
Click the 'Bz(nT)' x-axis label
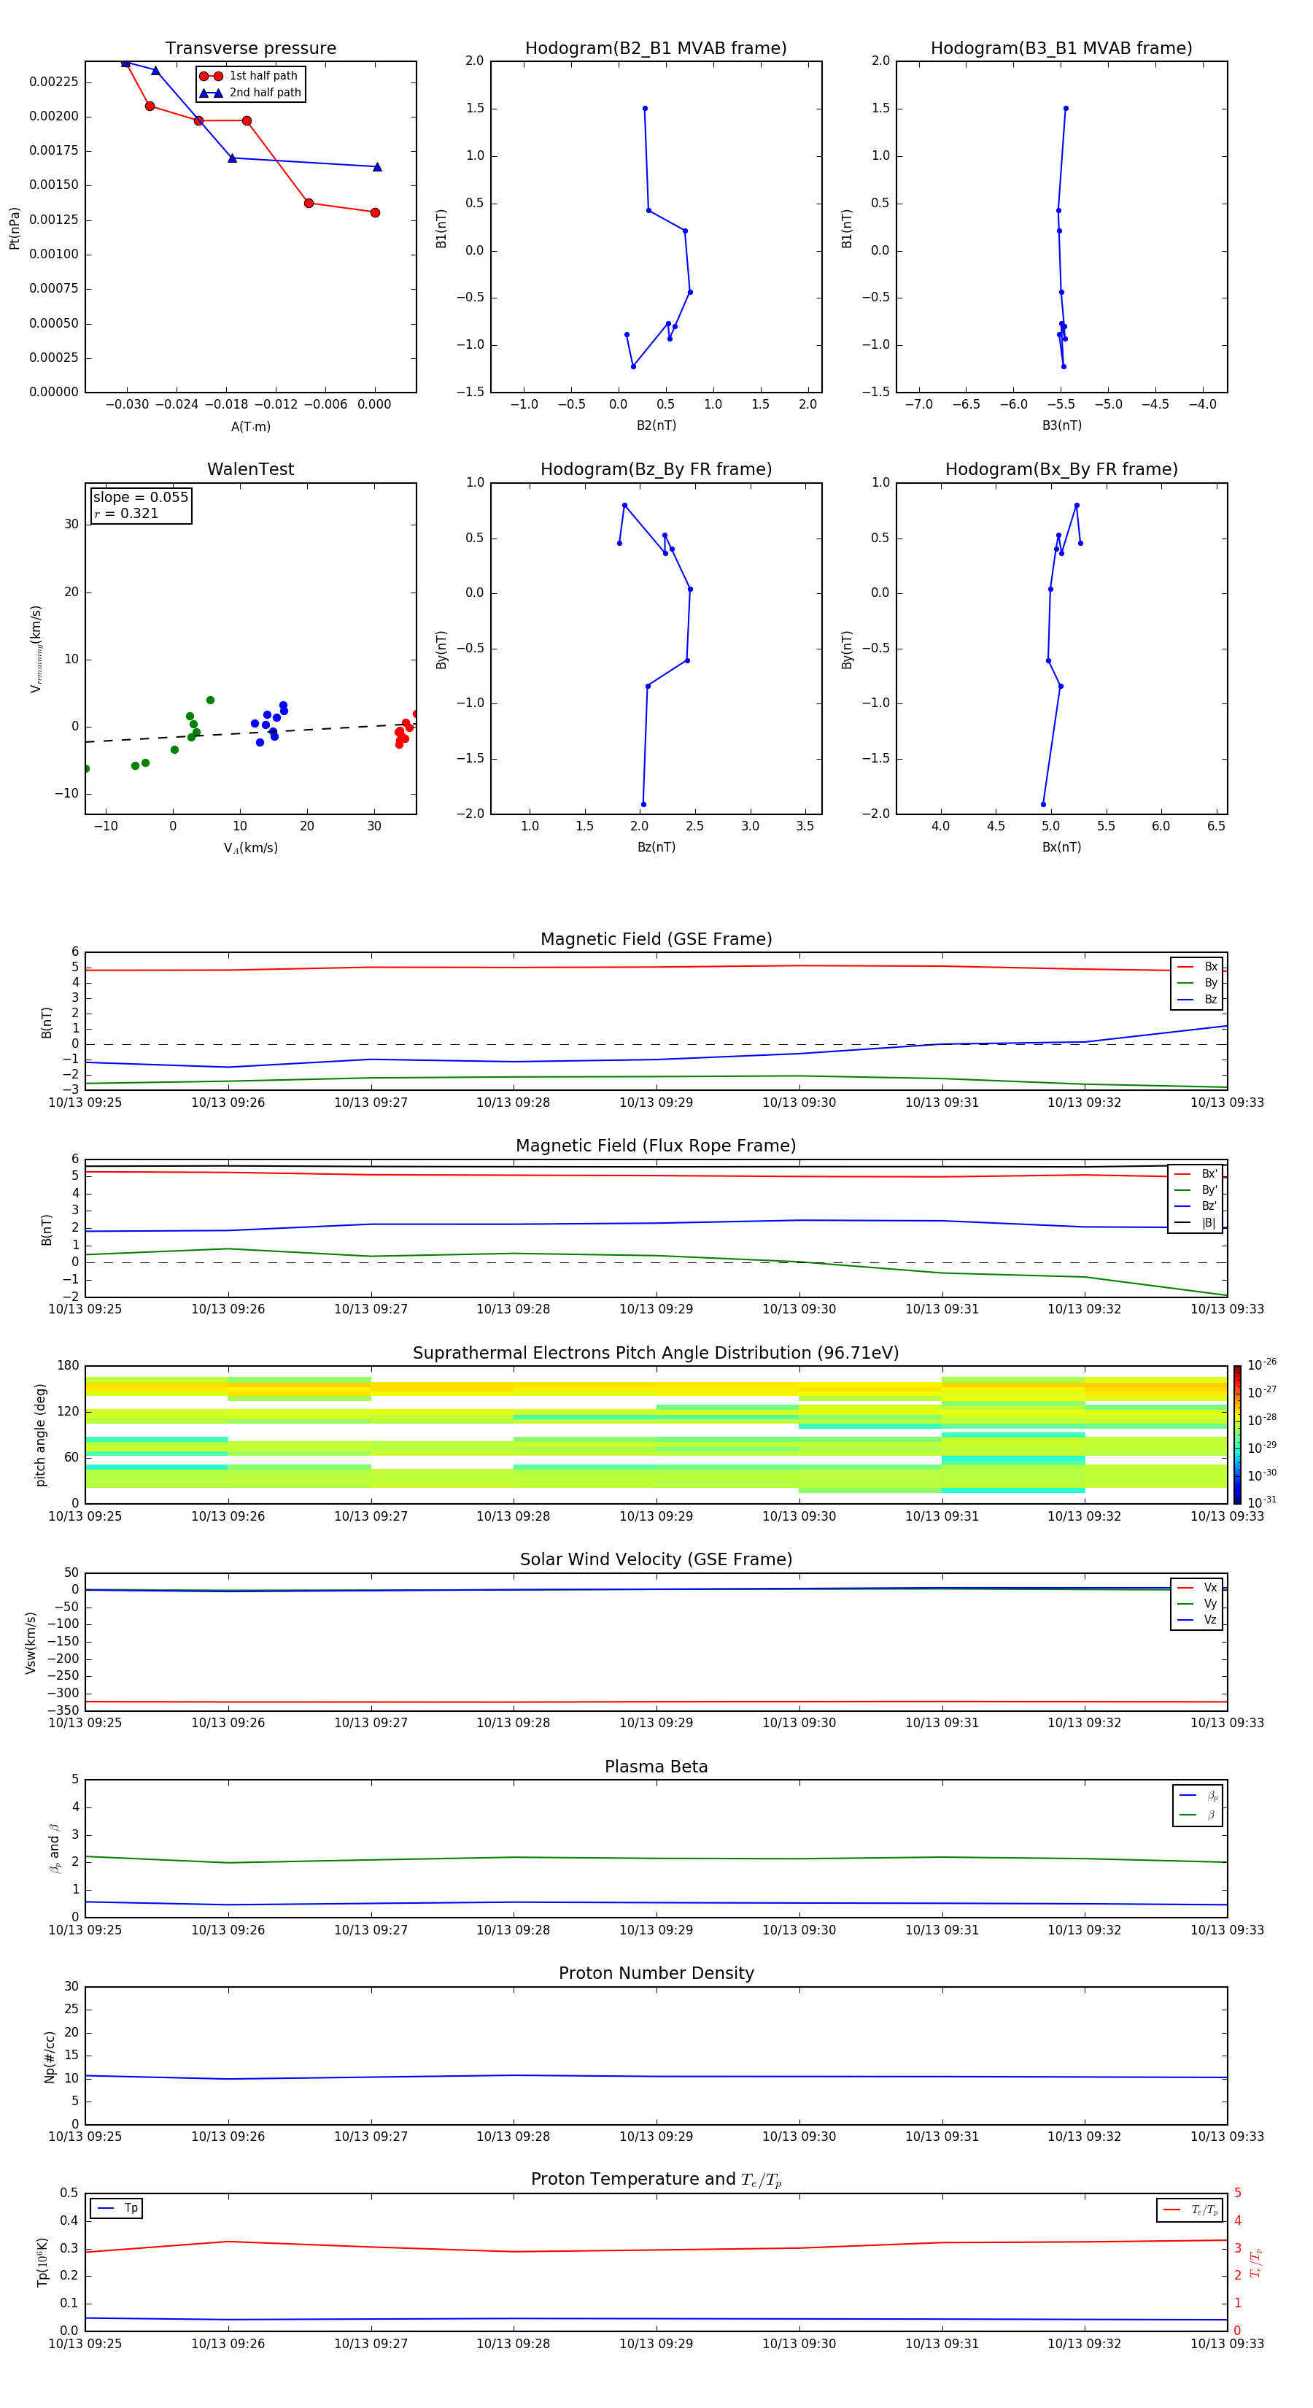pyautogui.click(x=656, y=847)
